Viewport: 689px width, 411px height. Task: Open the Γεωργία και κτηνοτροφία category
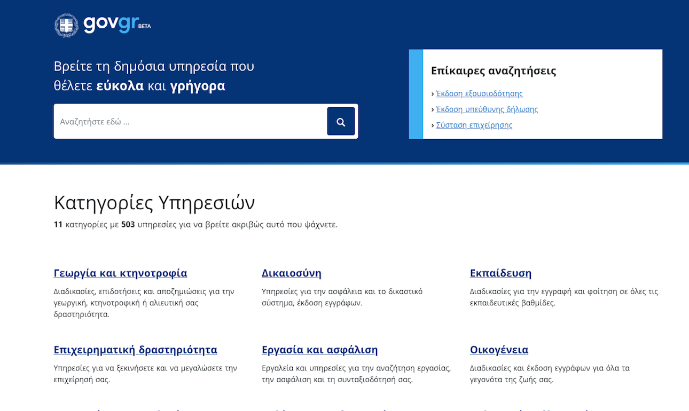coord(120,273)
